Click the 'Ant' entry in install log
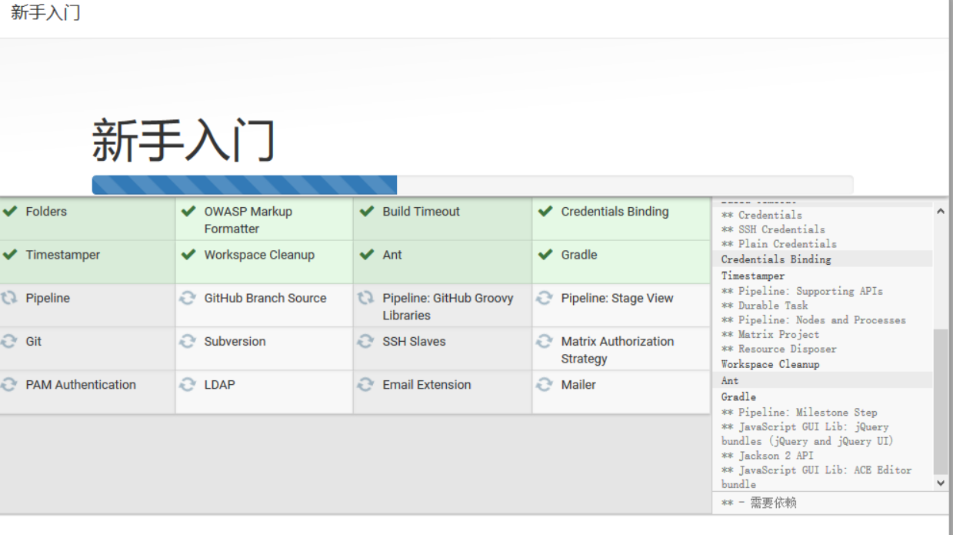The width and height of the screenshot is (953, 535). [x=730, y=380]
